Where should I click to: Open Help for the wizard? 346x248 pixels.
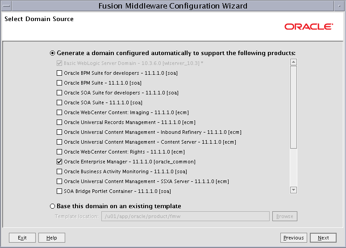tap(52, 238)
